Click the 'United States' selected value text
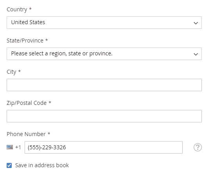 [28, 22]
